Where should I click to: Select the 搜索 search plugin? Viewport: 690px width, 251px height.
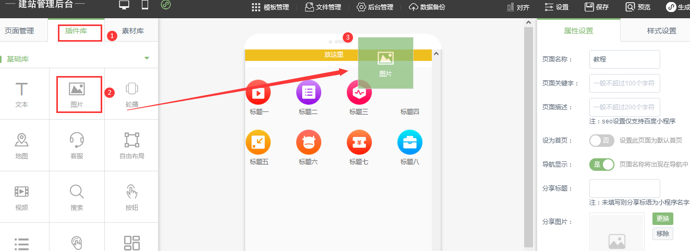[x=77, y=197]
